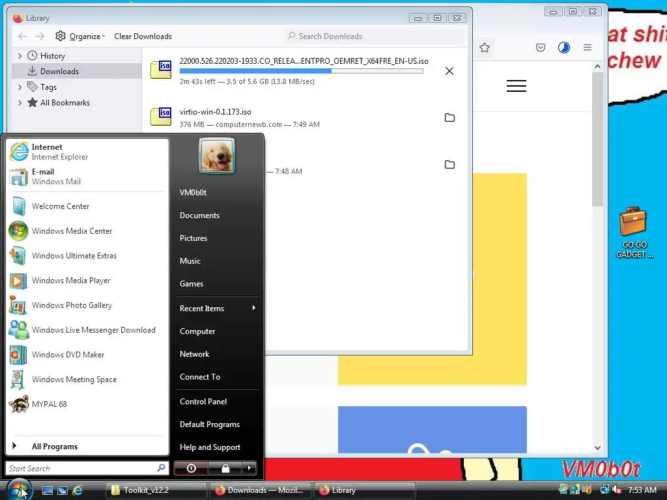Open GO GO GADGET desktop icon
This screenshot has height=500, width=667.
coord(634,232)
